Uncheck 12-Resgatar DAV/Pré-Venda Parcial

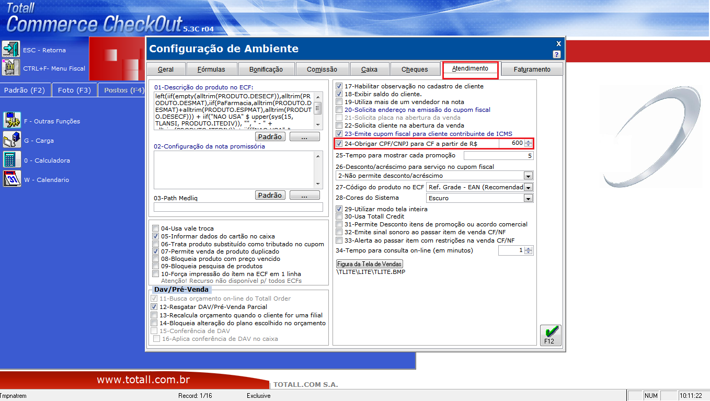pyautogui.click(x=154, y=307)
